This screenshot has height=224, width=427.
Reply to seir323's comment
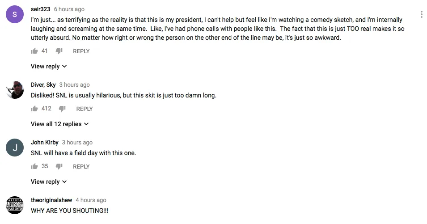(x=81, y=51)
